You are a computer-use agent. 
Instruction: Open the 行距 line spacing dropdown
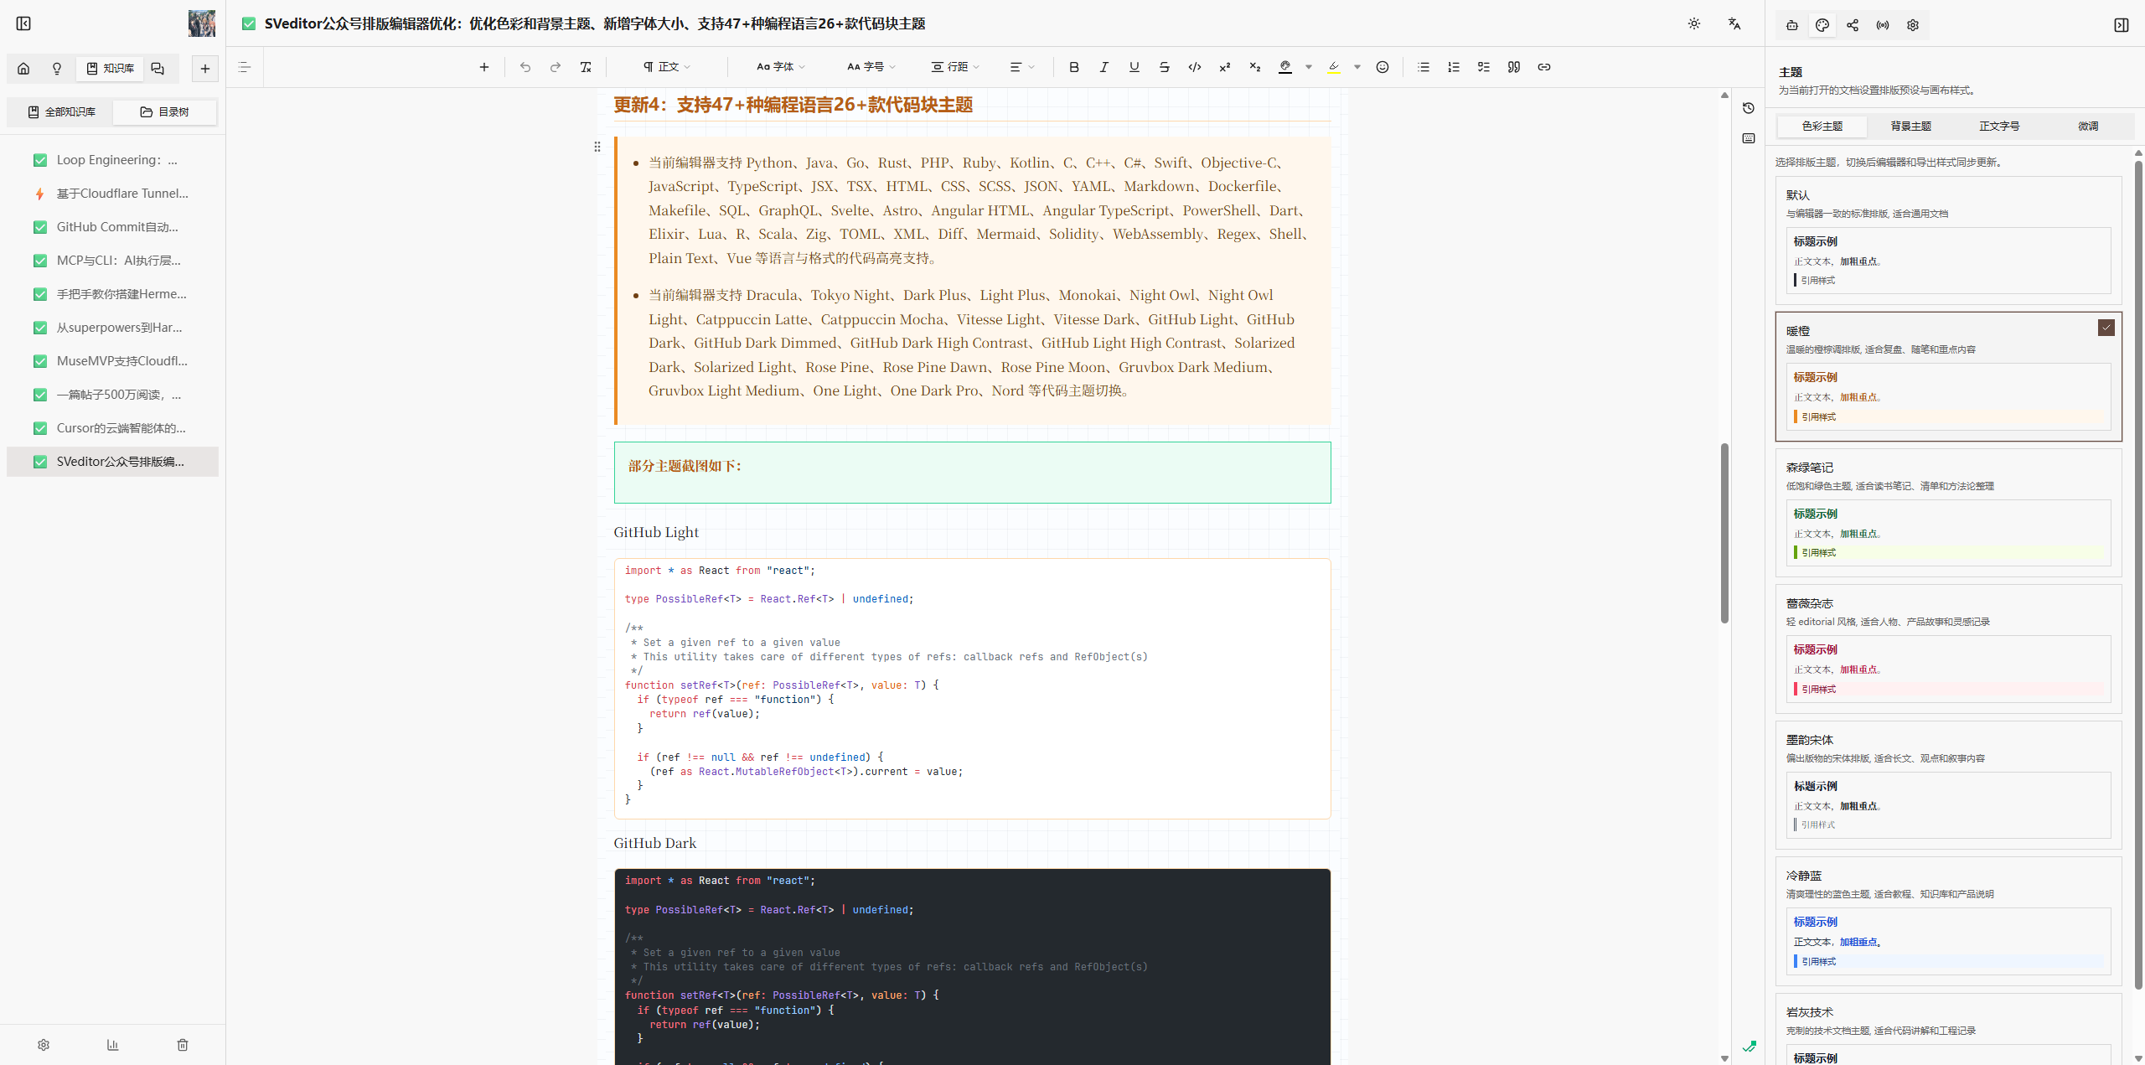coord(955,67)
